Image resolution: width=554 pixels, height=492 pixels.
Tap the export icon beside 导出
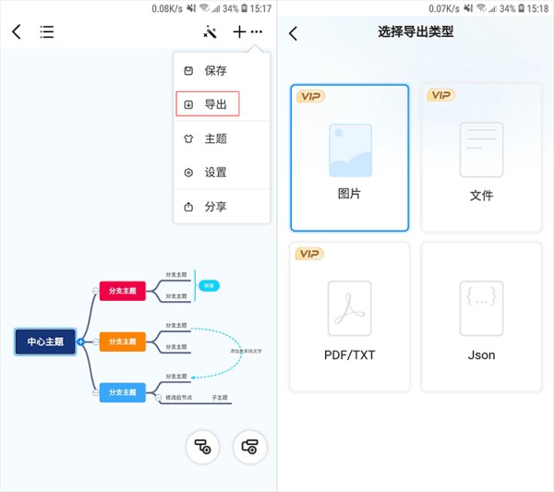coord(188,104)
